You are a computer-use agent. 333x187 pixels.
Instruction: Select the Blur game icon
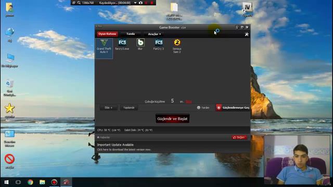[x=140, y=45]
